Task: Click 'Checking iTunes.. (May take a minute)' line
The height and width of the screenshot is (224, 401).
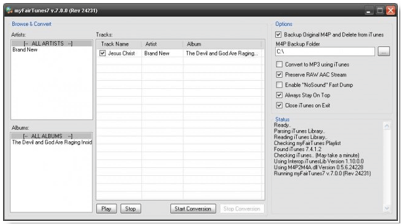Action: [316, 156]
